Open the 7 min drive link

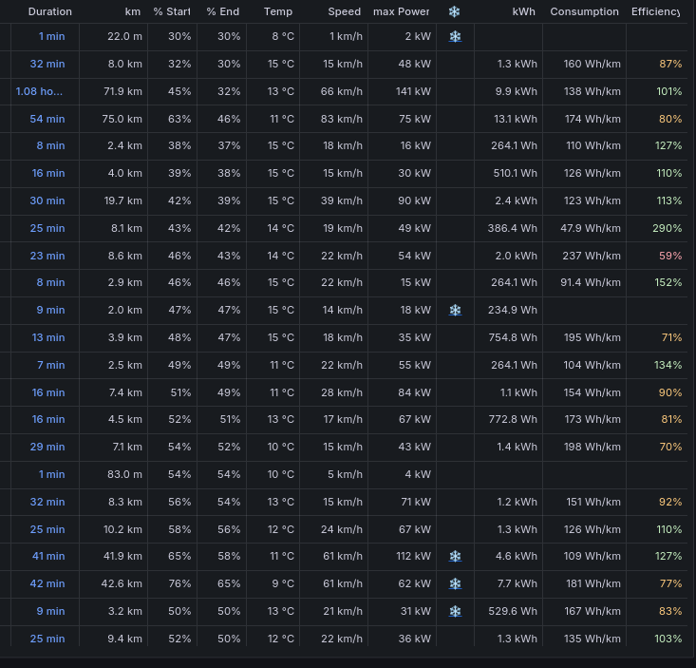pos(50,365)
